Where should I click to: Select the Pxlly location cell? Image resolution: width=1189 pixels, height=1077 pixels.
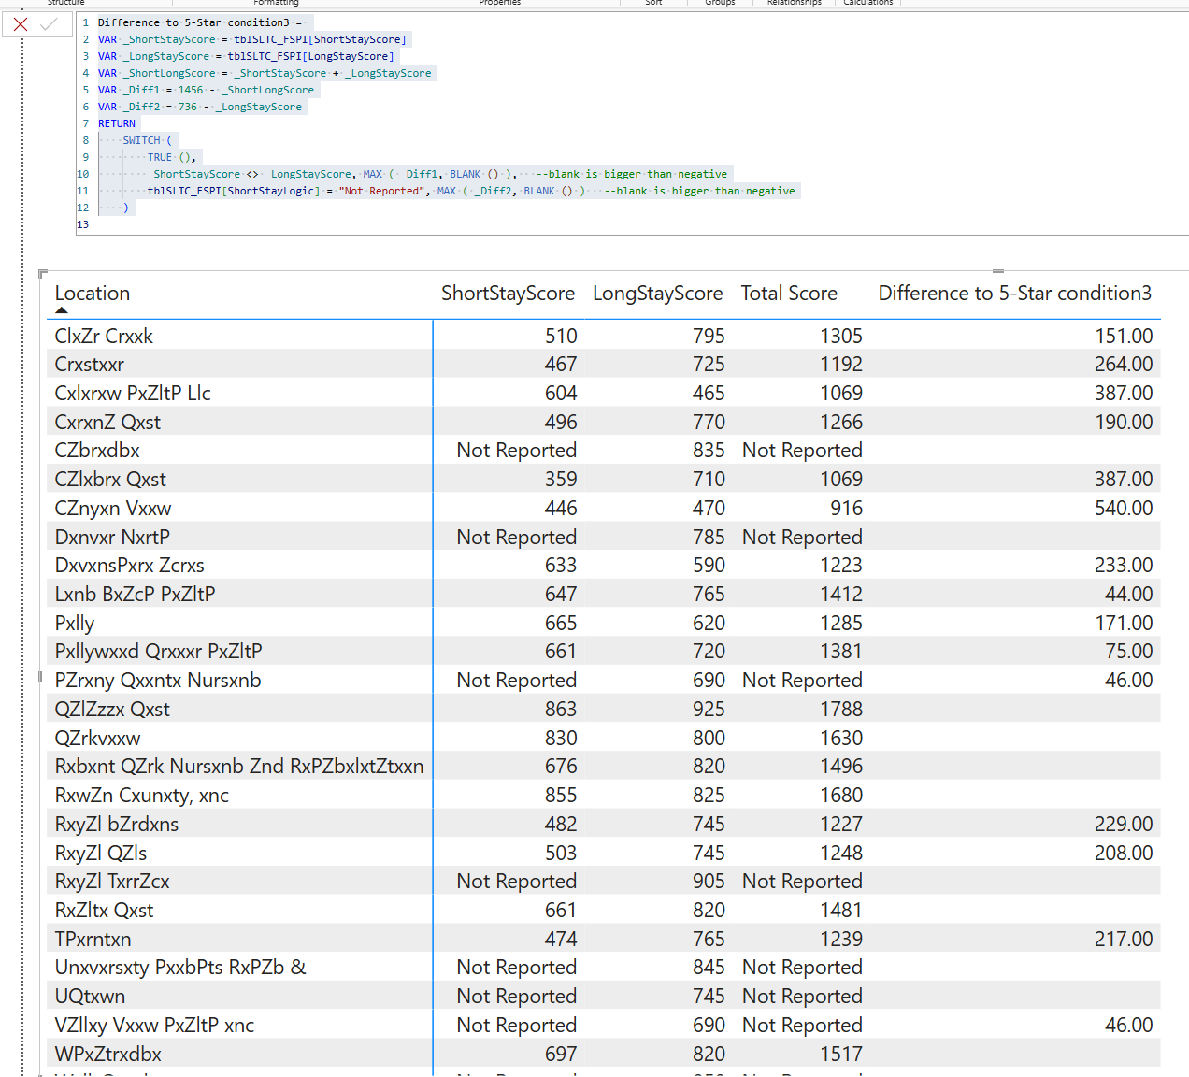point(75,624)
